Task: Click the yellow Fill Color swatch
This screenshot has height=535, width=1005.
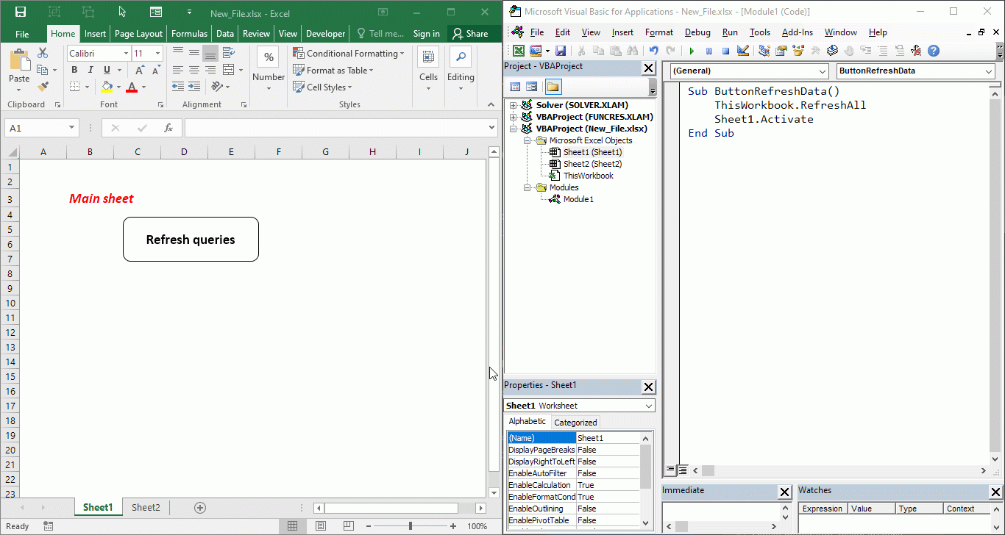Action: pos(107,87)
